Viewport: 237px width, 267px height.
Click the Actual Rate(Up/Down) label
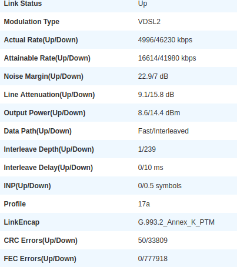41,40
